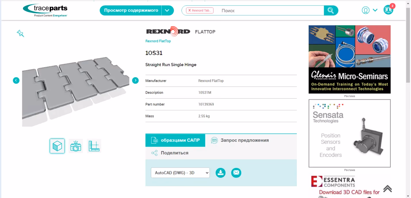Open the user account icon
The image size is (411, 198).
[366, 10]
